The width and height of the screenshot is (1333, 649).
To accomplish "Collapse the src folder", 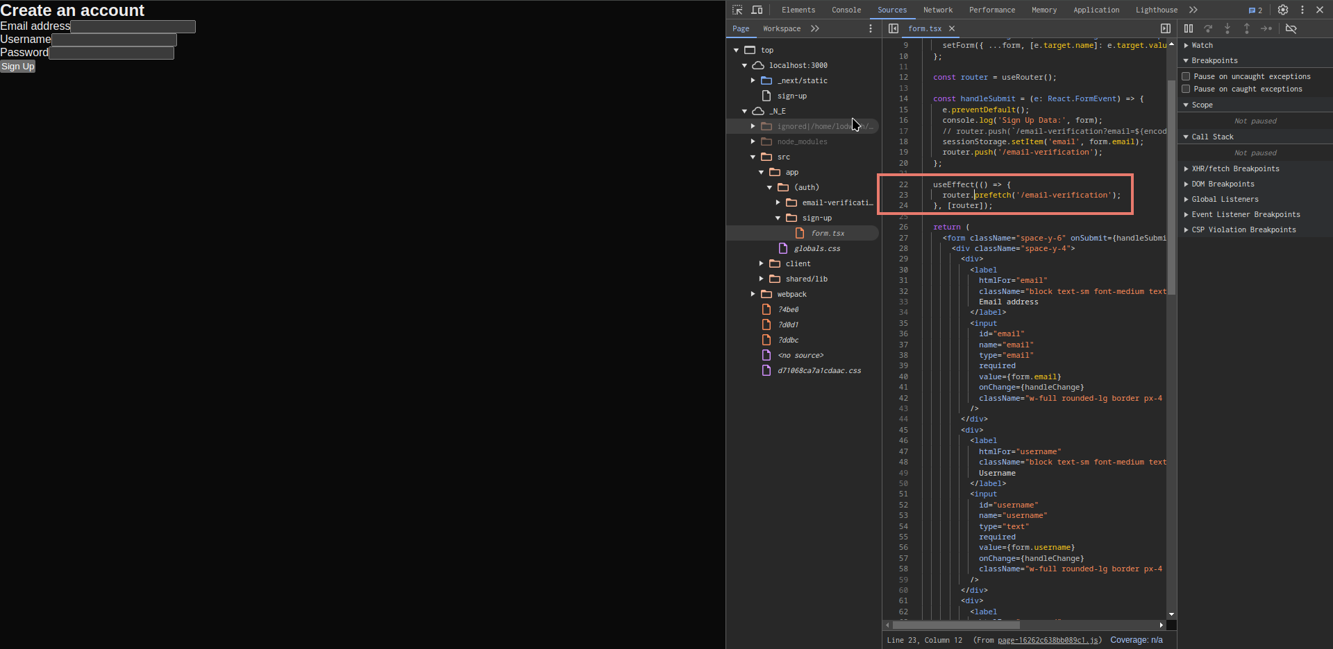I will 753,157.
